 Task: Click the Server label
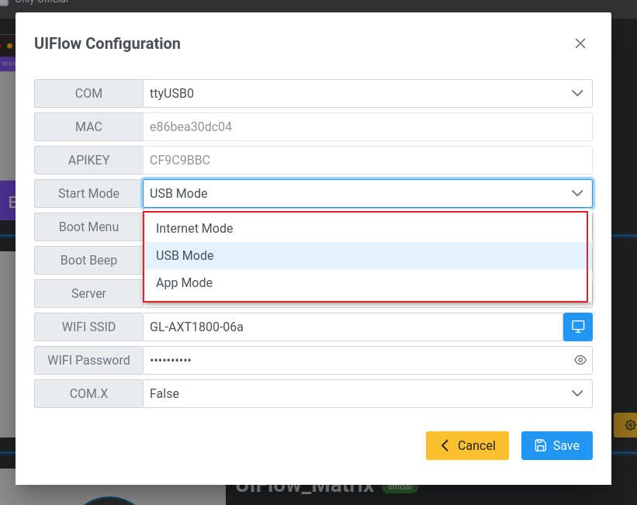point(88,293)
